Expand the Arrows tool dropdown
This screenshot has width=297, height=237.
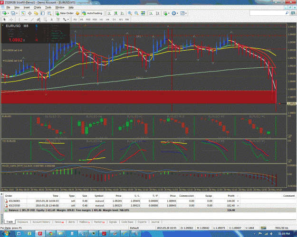coord(68,19)
